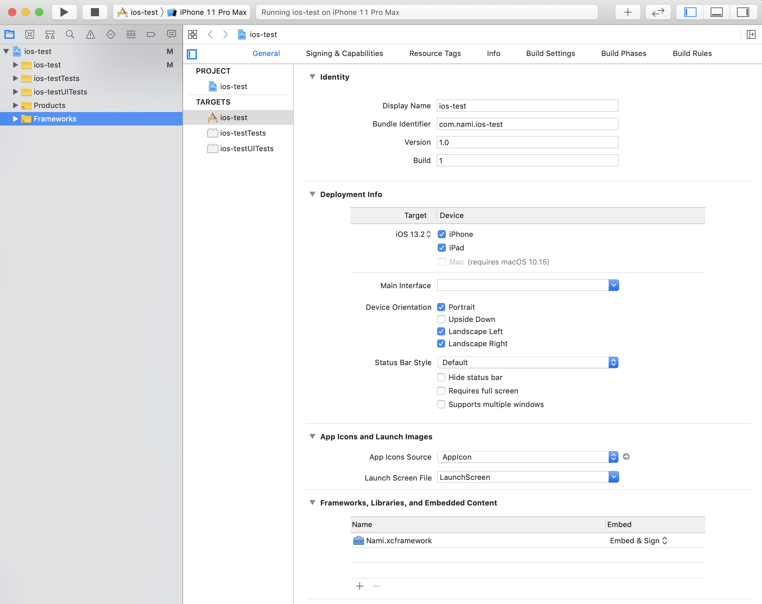The height and width of the screenshot is (604, 762).
Task: Switch to Build Phases tab
Action: [x=624, y=53]
